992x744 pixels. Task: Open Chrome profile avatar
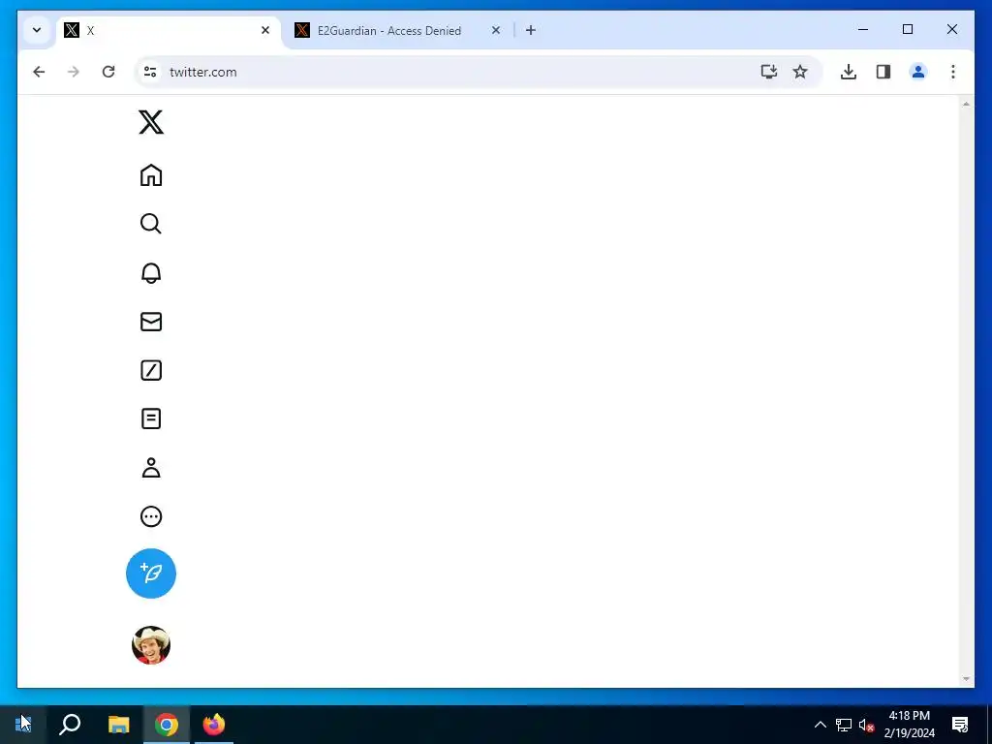coord(918,72)
